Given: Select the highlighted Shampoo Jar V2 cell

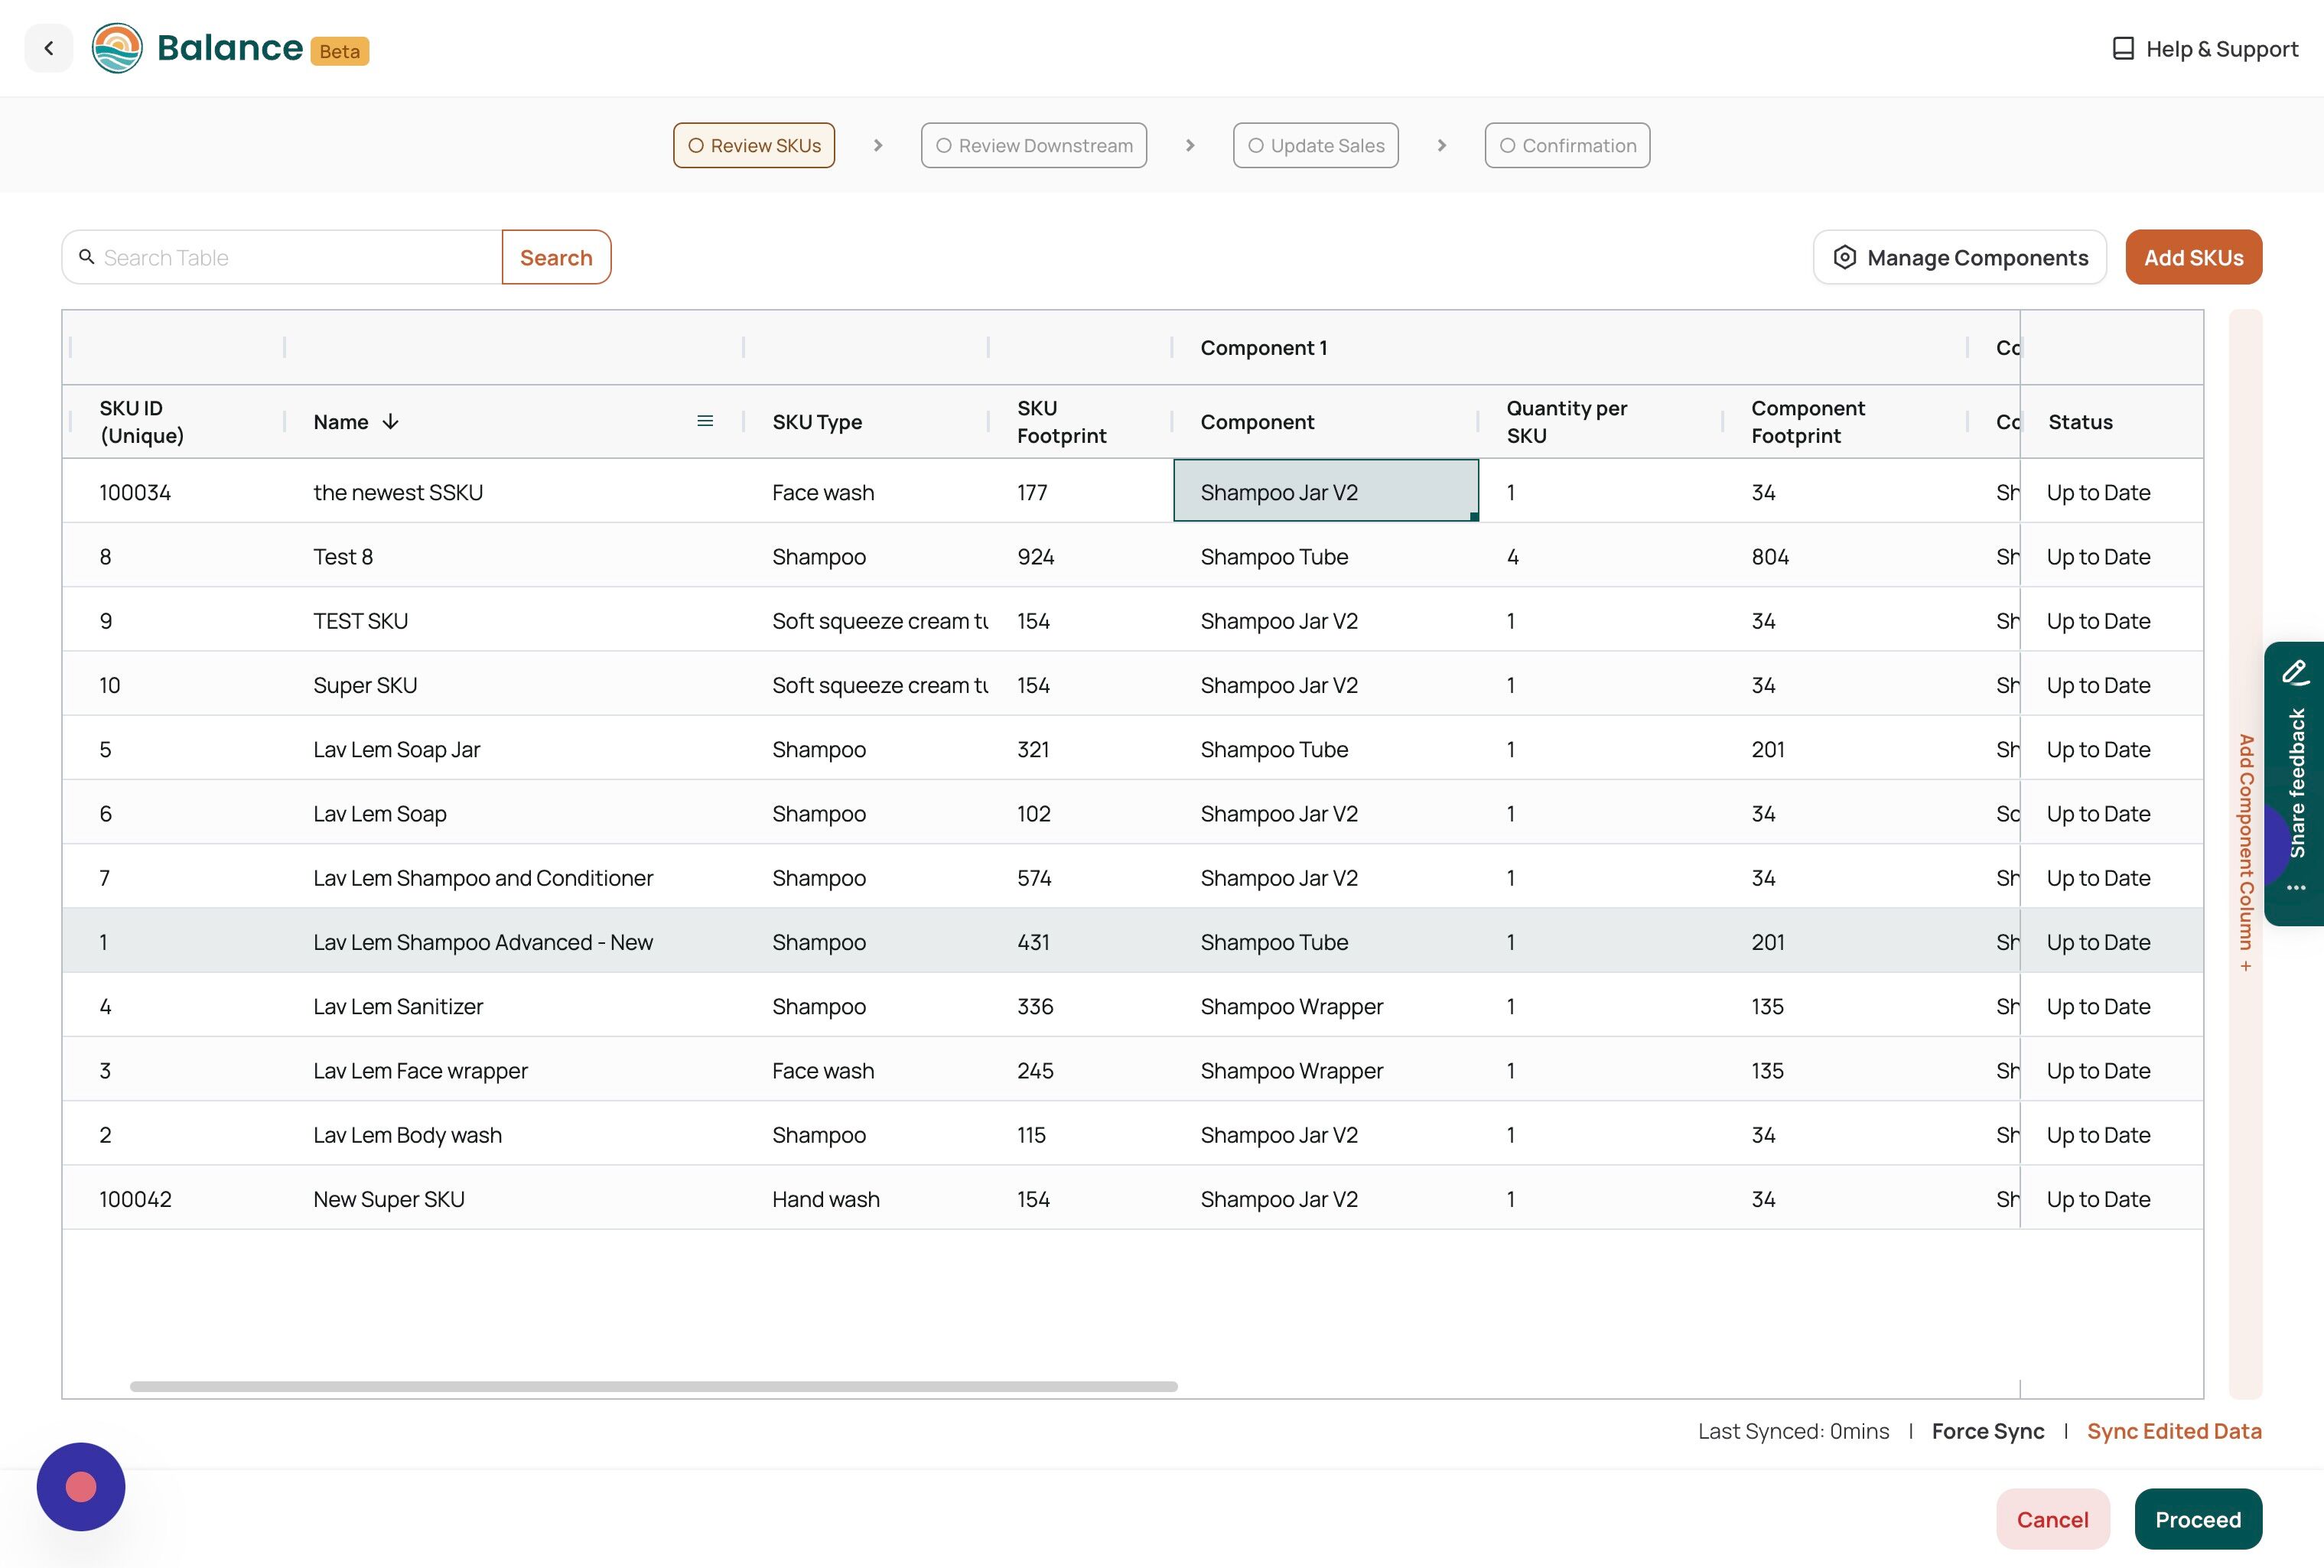Looking at the screenshot, I should [1326, 490].
